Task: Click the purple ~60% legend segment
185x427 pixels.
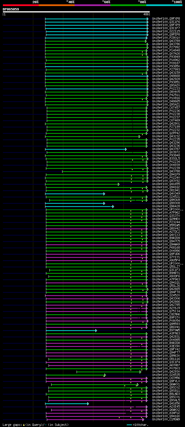Action: click(92, 5)
